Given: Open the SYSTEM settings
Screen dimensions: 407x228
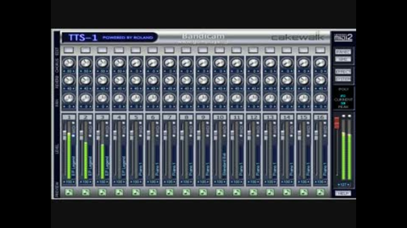Looking at the screenshot, I should [x=343, y=79].
